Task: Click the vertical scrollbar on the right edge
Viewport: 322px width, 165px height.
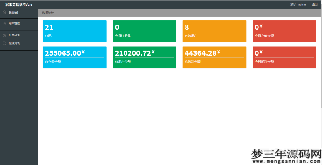Action: [x=321, y=63]
